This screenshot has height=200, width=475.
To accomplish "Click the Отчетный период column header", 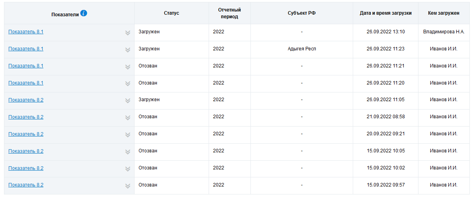I will [x=230, y=13].
